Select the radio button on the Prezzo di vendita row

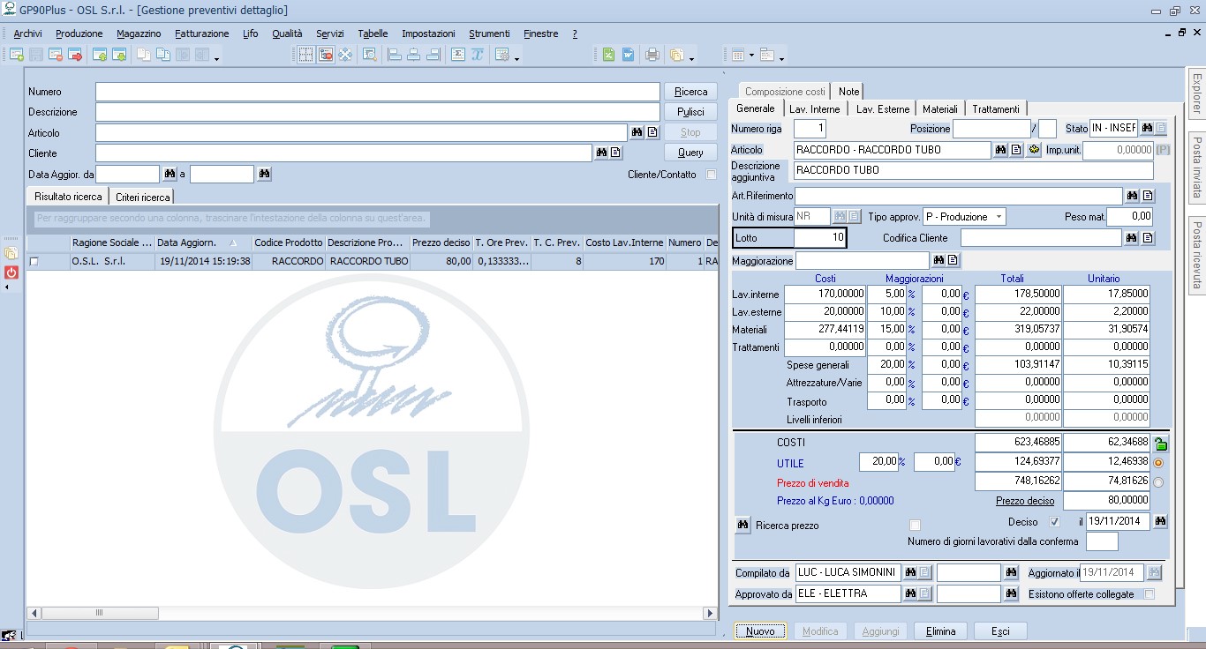point(1158,482)
